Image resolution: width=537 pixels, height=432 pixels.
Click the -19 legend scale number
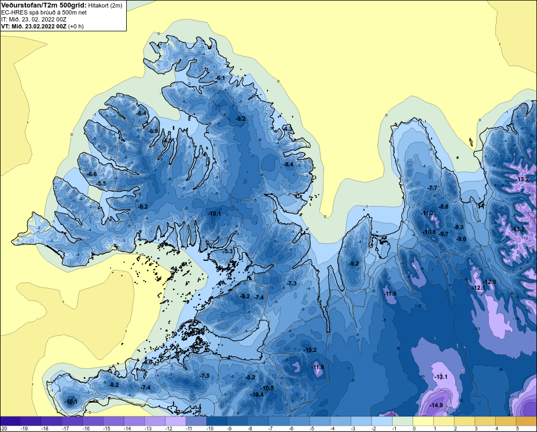24,429
